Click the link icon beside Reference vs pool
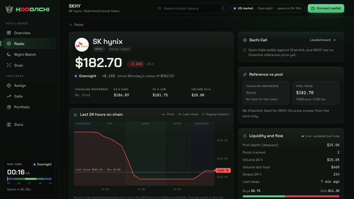 tap(245, 75)
